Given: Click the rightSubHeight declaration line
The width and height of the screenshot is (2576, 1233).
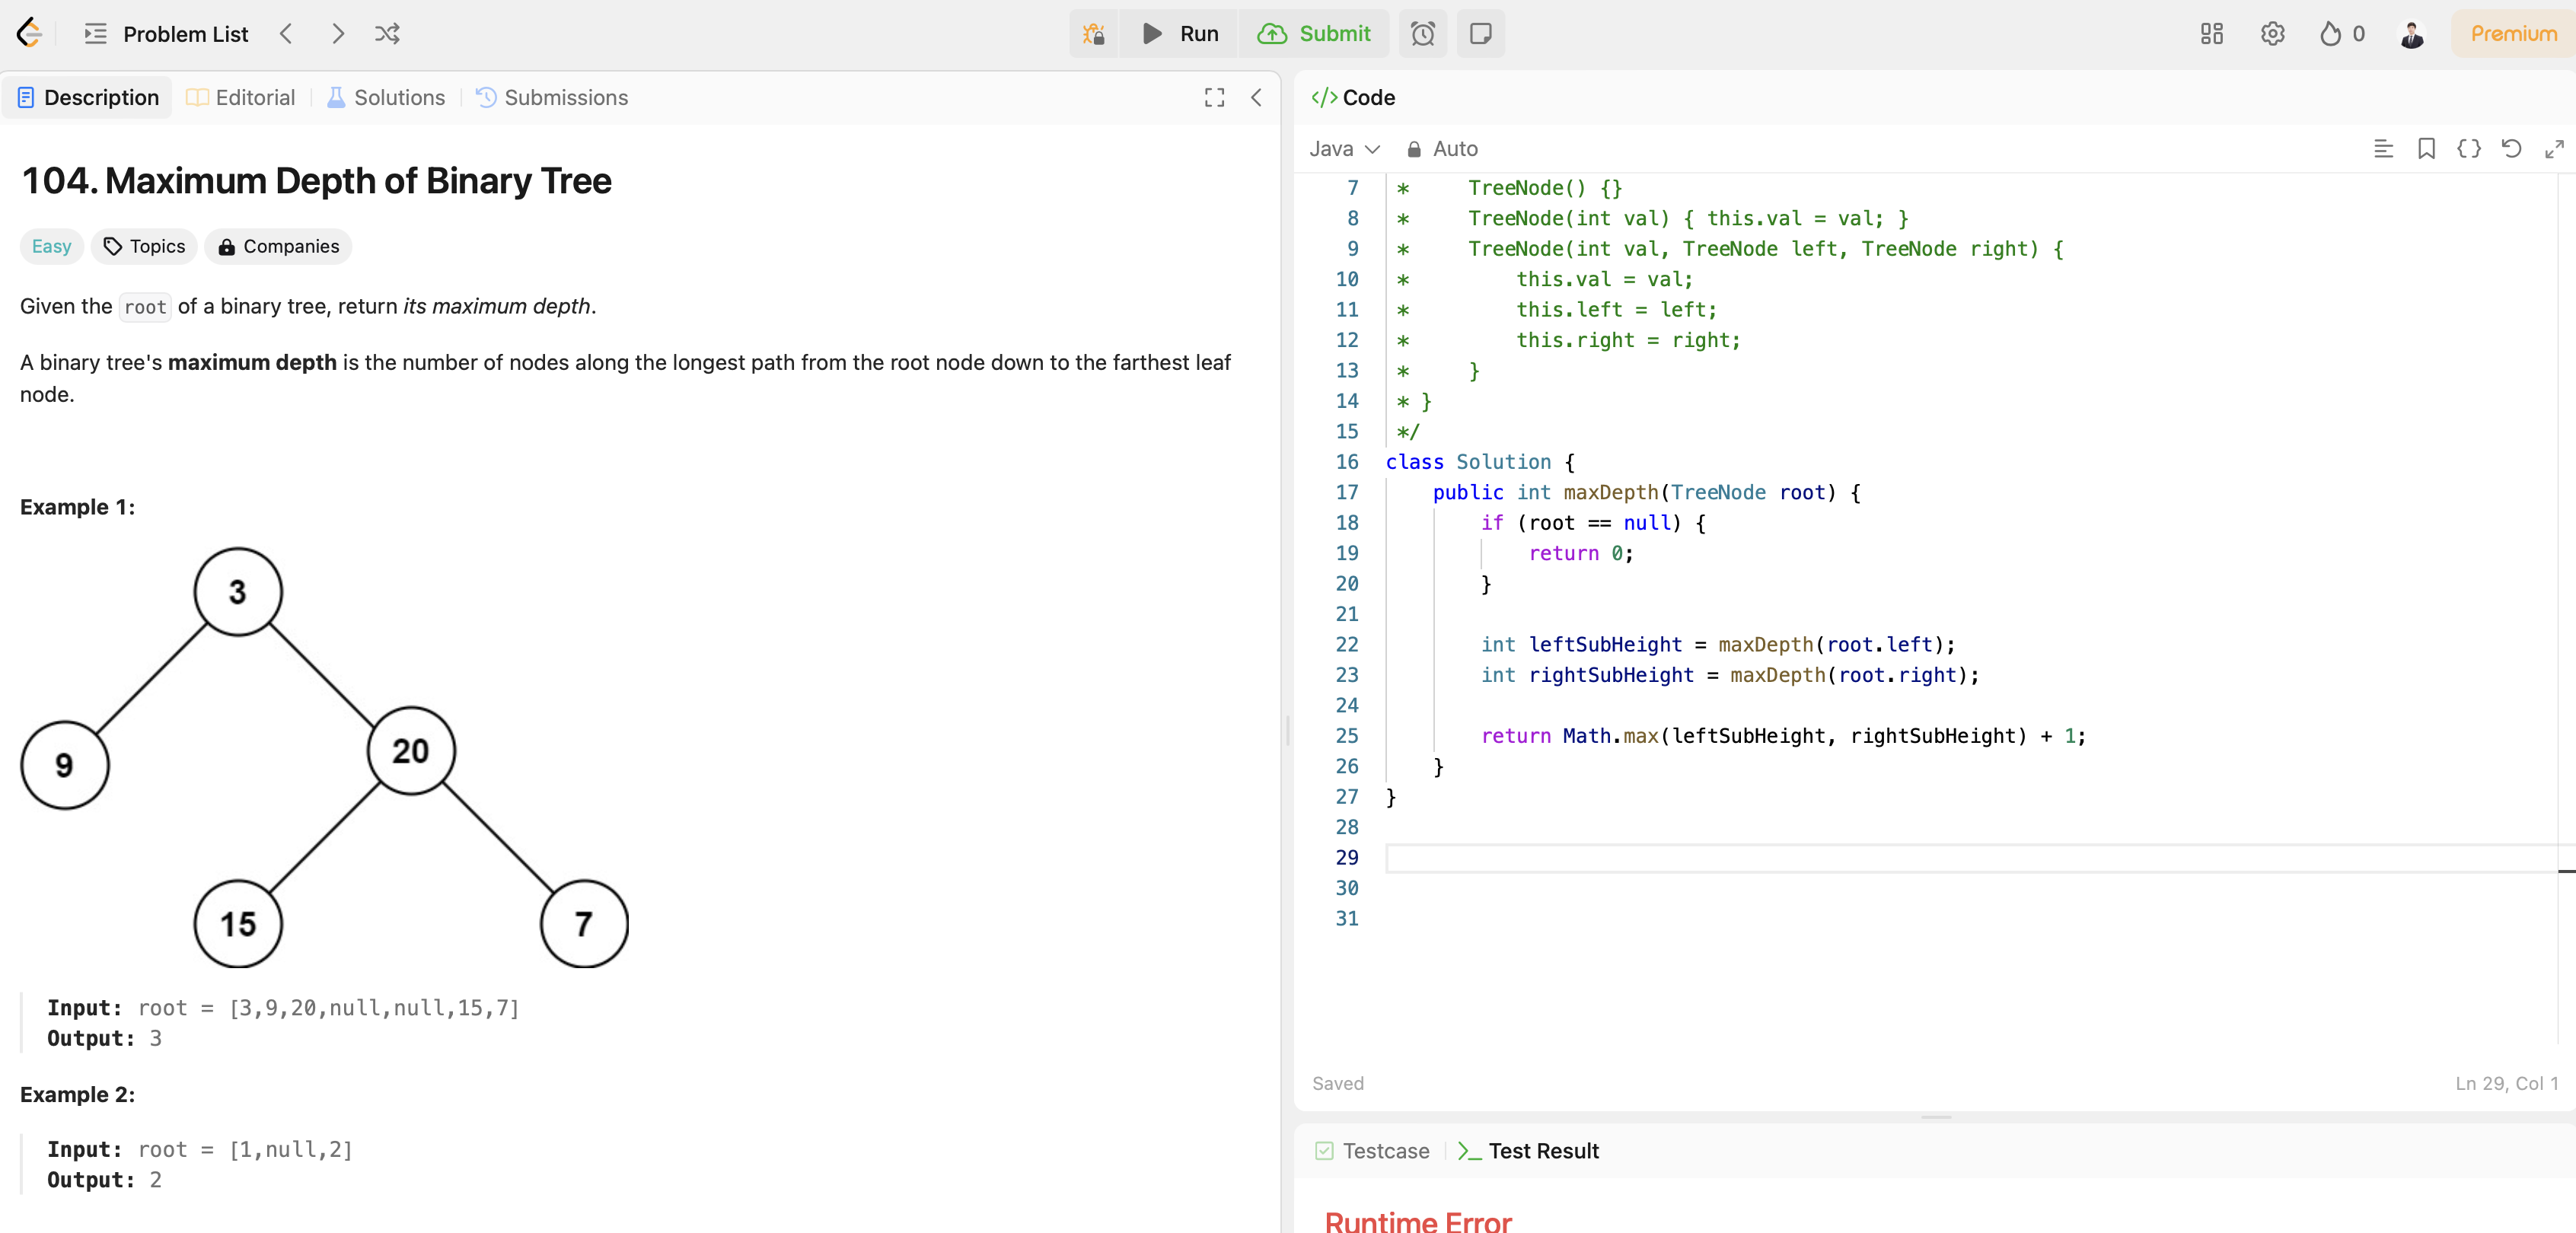Looking at the screenshot, I should [1729, 675].
